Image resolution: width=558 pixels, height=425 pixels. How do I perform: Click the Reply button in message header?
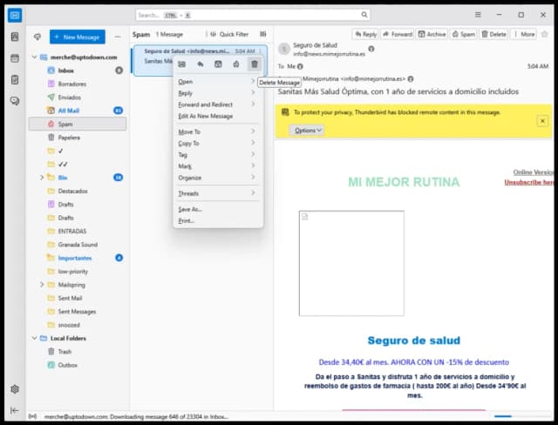tap(365, 34)
